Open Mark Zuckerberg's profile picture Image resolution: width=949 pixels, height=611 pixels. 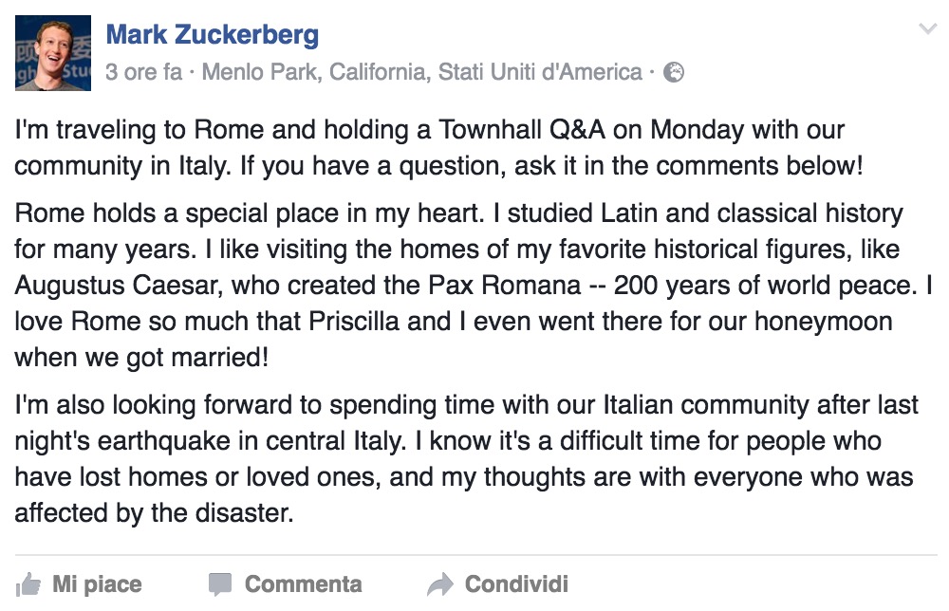(53, 53)
